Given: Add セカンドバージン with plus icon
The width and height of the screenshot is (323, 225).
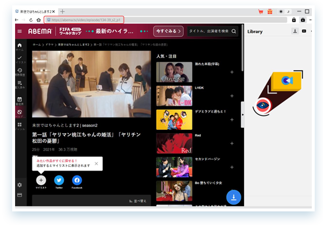Looking at the screenshot, I should click(x=232, y=167).
